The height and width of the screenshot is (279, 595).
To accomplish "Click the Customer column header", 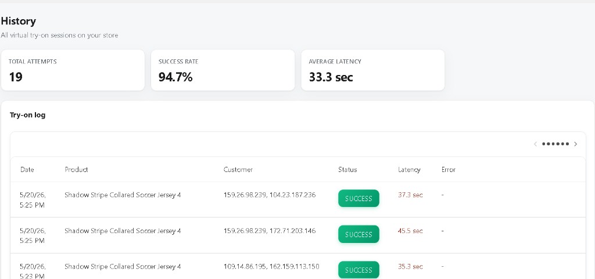I will [238, 170].
